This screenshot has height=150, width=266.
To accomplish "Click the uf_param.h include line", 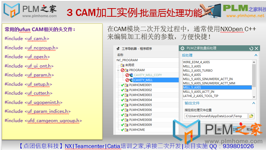I will 29,75.
